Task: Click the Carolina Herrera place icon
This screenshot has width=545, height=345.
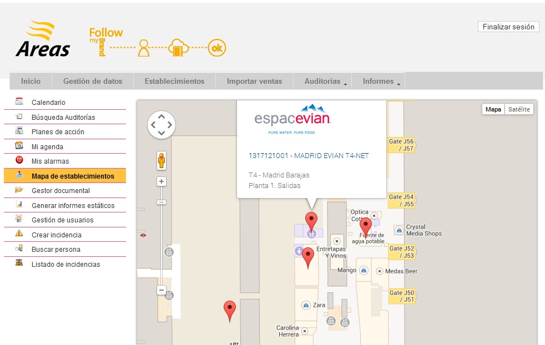Action: pyautogui.click(x=305, y=331)
